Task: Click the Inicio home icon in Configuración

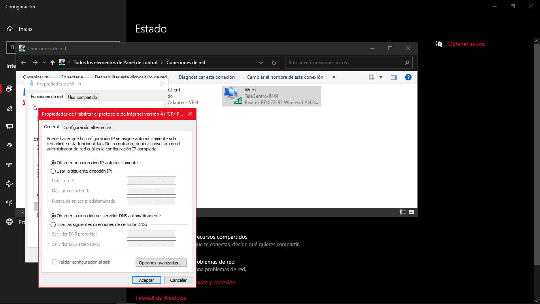Action: click(10, 29)
